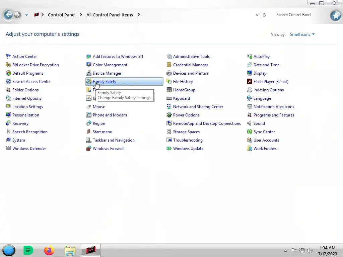343x257 pixels.
Task: Click the Sound speaker icon
Action: click(x=249, y=123)
